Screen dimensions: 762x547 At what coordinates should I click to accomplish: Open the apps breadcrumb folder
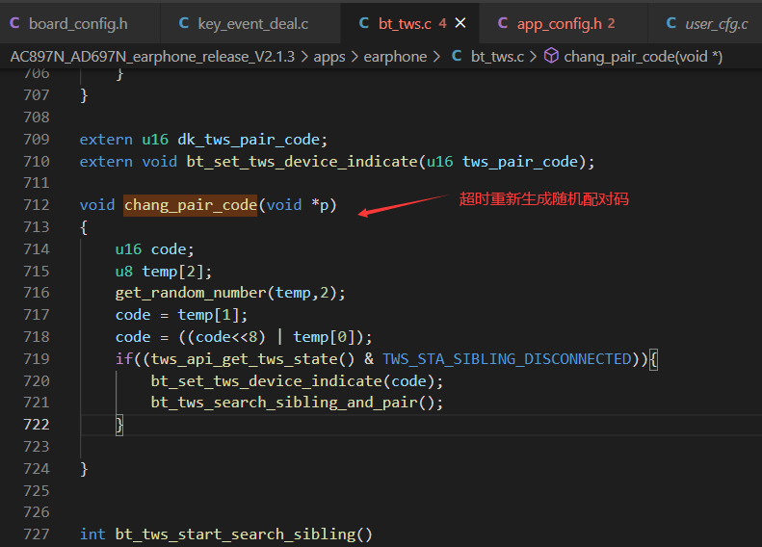(x=329, y=57)
